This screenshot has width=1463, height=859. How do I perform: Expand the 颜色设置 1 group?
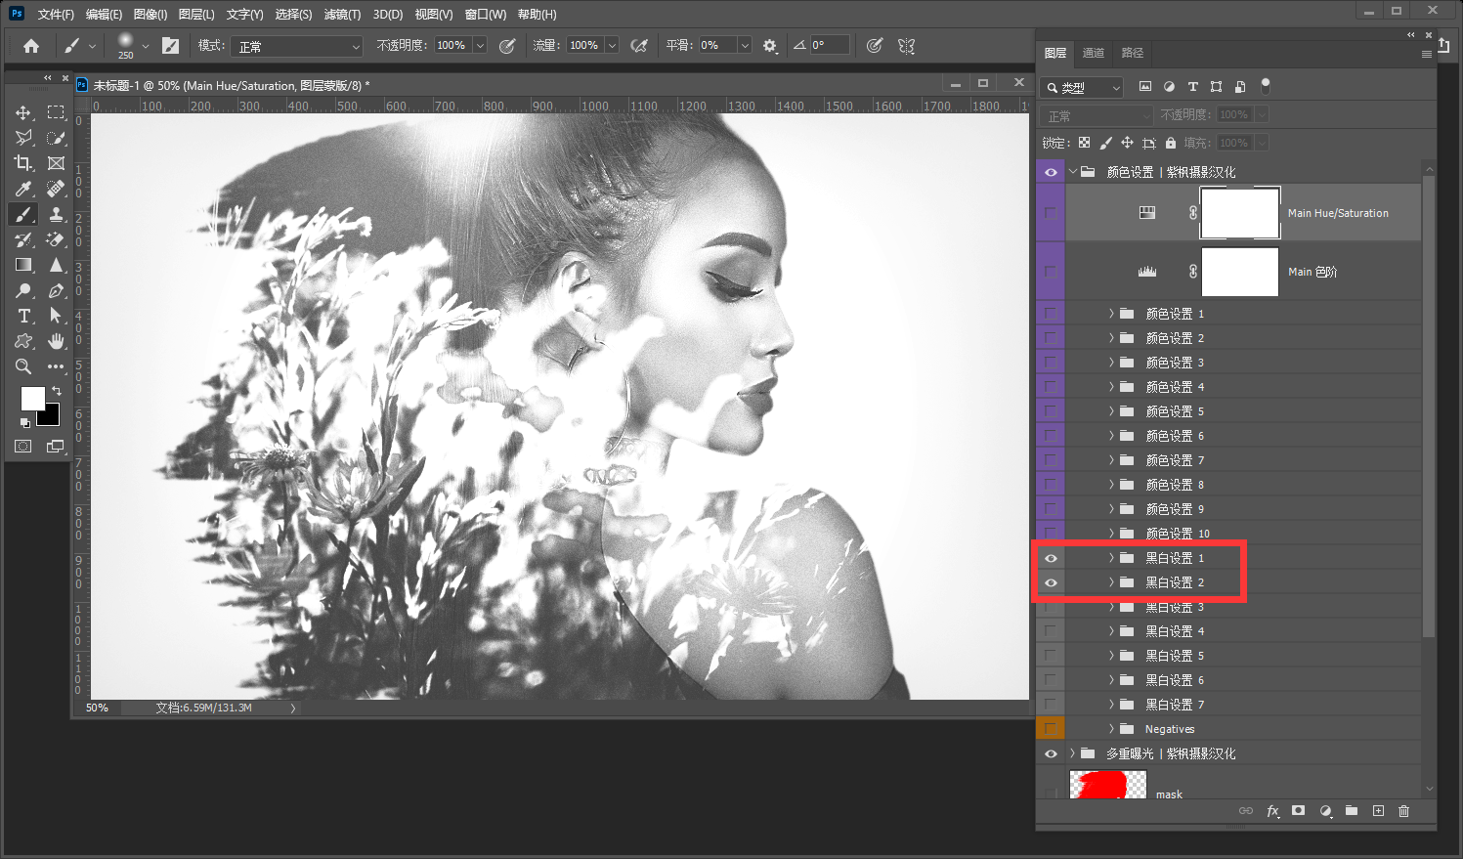[1111, 314]
